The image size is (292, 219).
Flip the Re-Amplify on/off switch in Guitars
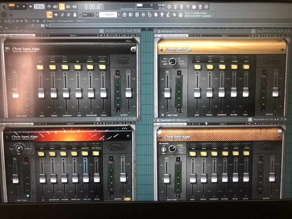(164, 149)
